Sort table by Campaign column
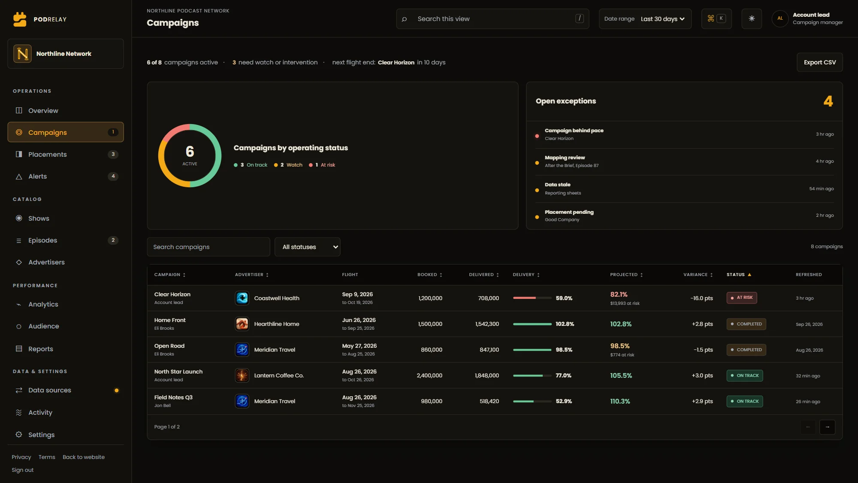Screen dimensions: 858x483 (170, 275)
